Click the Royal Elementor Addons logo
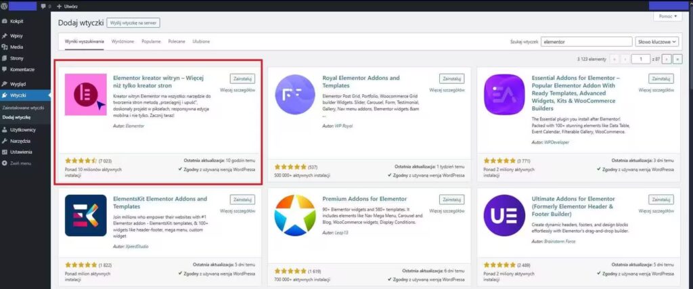This screenshot has width=693, height=289. 295,95
